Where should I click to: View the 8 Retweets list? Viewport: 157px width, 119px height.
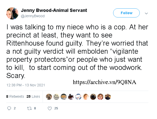[x=15, y=96]
